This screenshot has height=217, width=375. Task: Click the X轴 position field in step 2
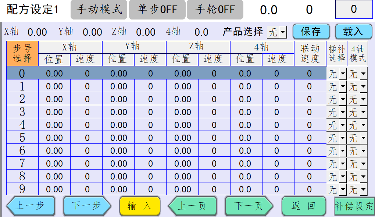pos(54,99)
